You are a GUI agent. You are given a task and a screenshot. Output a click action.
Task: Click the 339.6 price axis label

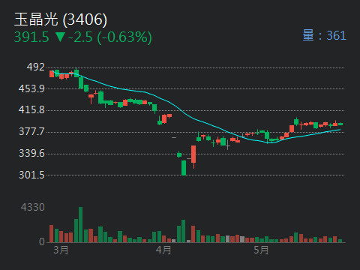31,153
